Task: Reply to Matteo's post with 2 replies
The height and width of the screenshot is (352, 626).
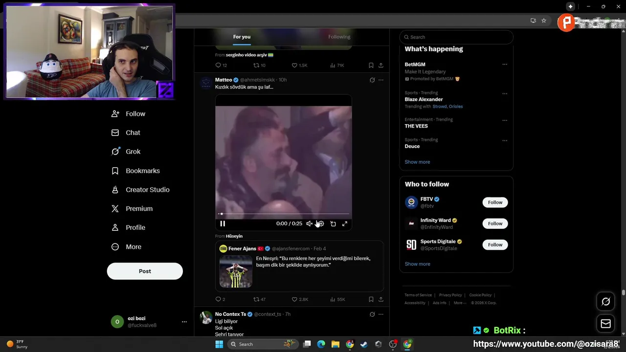Action: pos(220,299)
